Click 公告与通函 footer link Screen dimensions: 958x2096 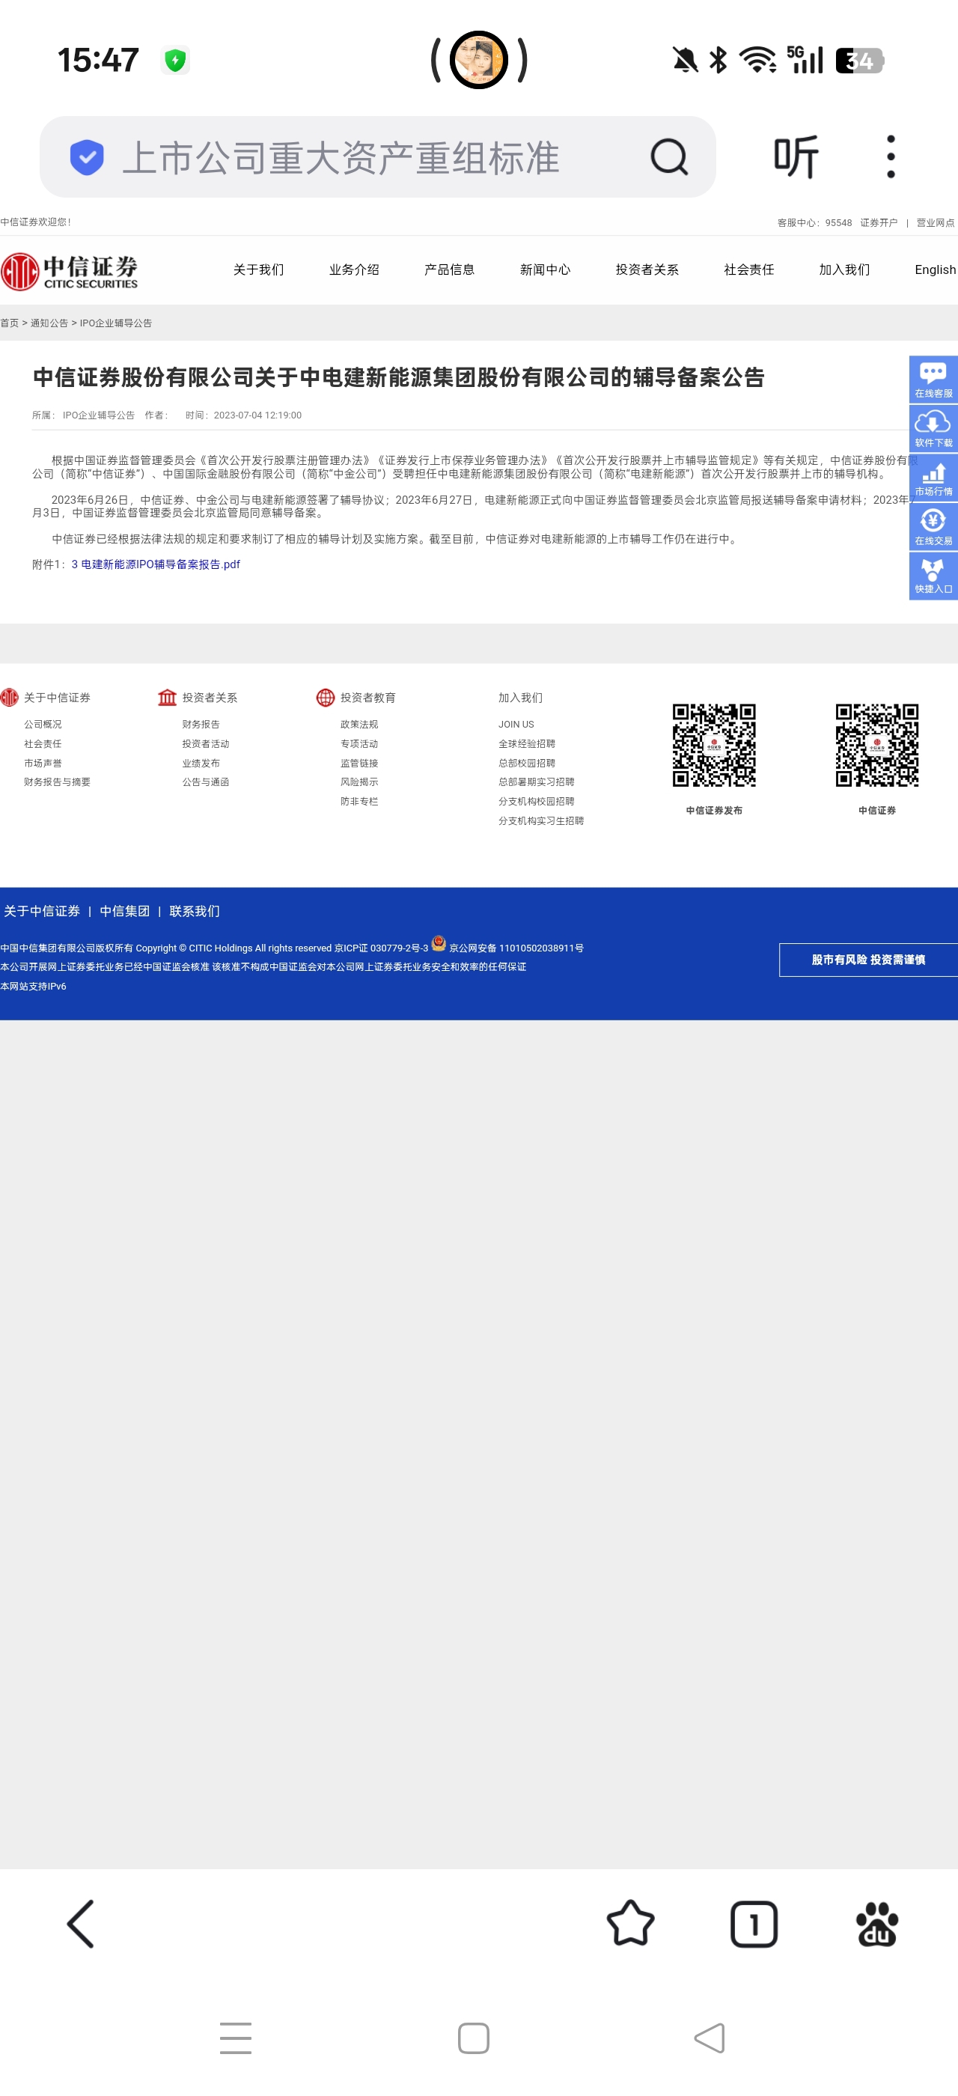[206, 782]
